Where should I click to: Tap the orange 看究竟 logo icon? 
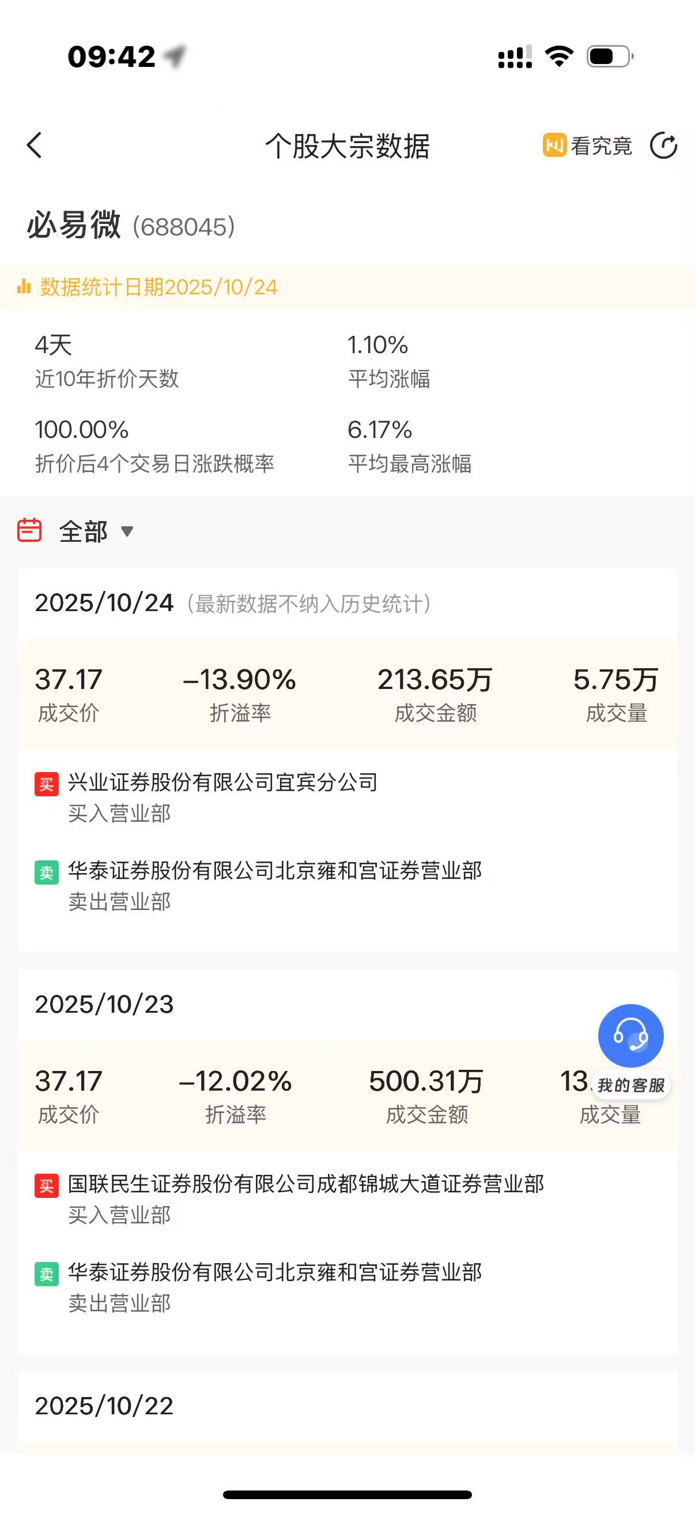pyautogui.click(x=554, y=145)
